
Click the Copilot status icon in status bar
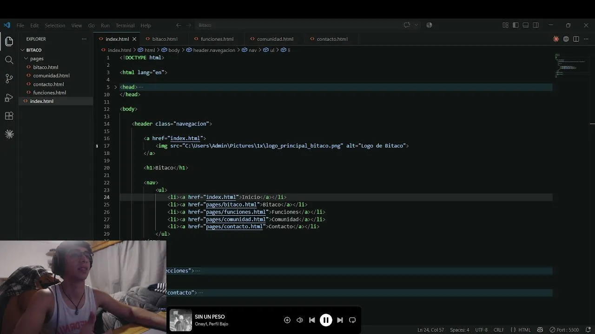pos(540,330)
